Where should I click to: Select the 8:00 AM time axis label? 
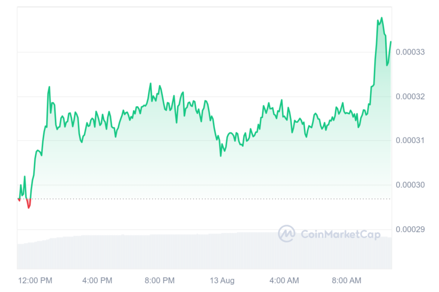click(347, 281)
